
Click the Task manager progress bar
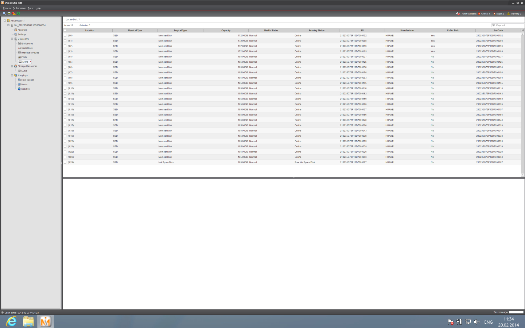coord(516,312)
